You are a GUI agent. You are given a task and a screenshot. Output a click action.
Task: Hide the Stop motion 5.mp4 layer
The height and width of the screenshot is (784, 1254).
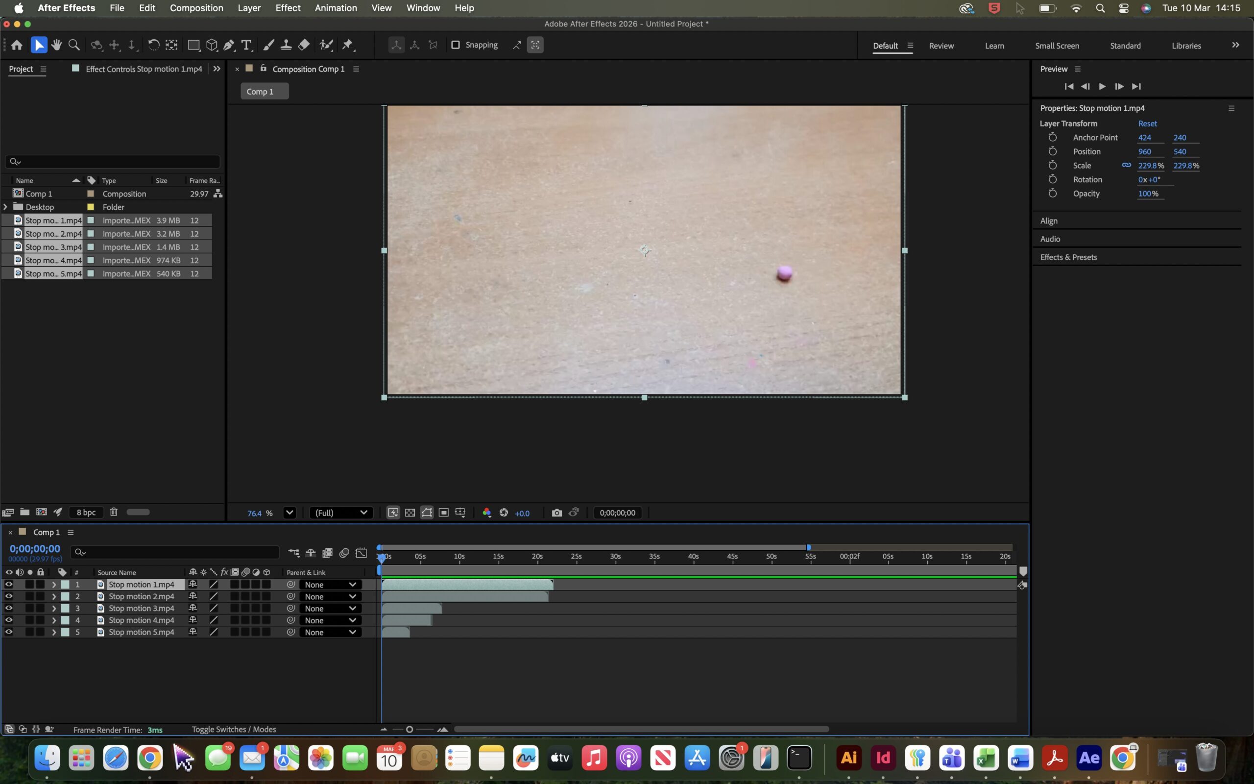click(9, 632)
